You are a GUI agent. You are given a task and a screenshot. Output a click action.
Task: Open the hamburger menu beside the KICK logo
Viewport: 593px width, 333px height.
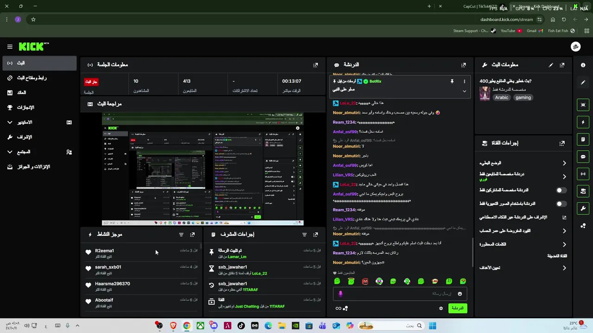click(10, 47)
